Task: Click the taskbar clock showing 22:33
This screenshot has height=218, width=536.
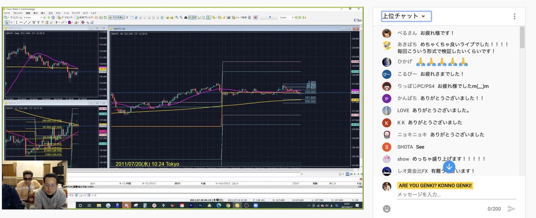Action: (347, 205)
